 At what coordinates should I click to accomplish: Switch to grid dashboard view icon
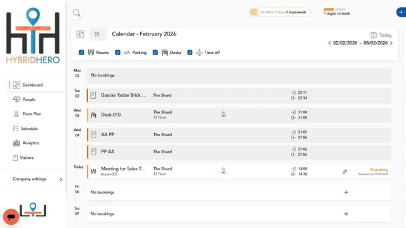[x=81, y=34]
